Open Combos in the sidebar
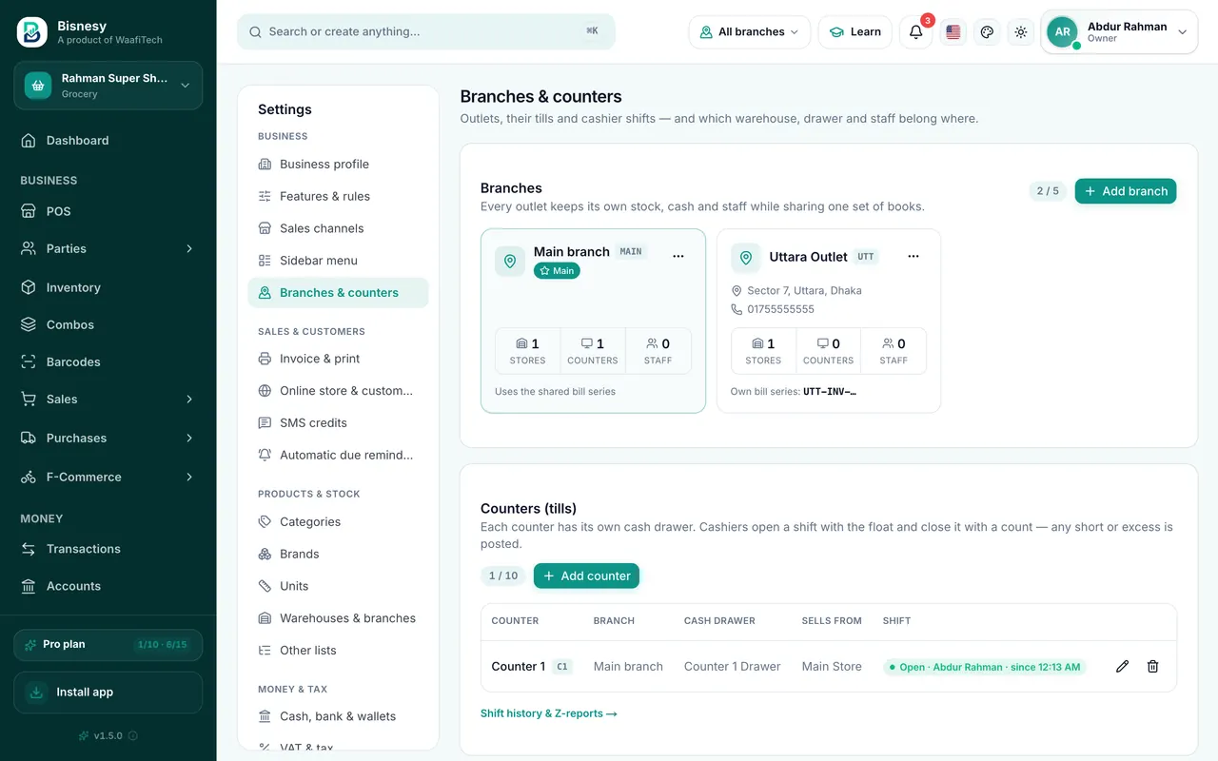This screenshot has width=1218, height=761. tap(108, 324)
